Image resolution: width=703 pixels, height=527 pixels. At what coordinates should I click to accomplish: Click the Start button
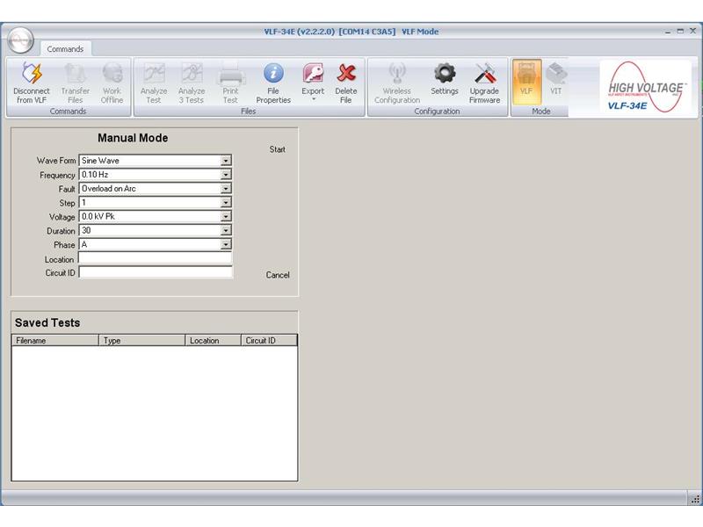tap(278, 149)
